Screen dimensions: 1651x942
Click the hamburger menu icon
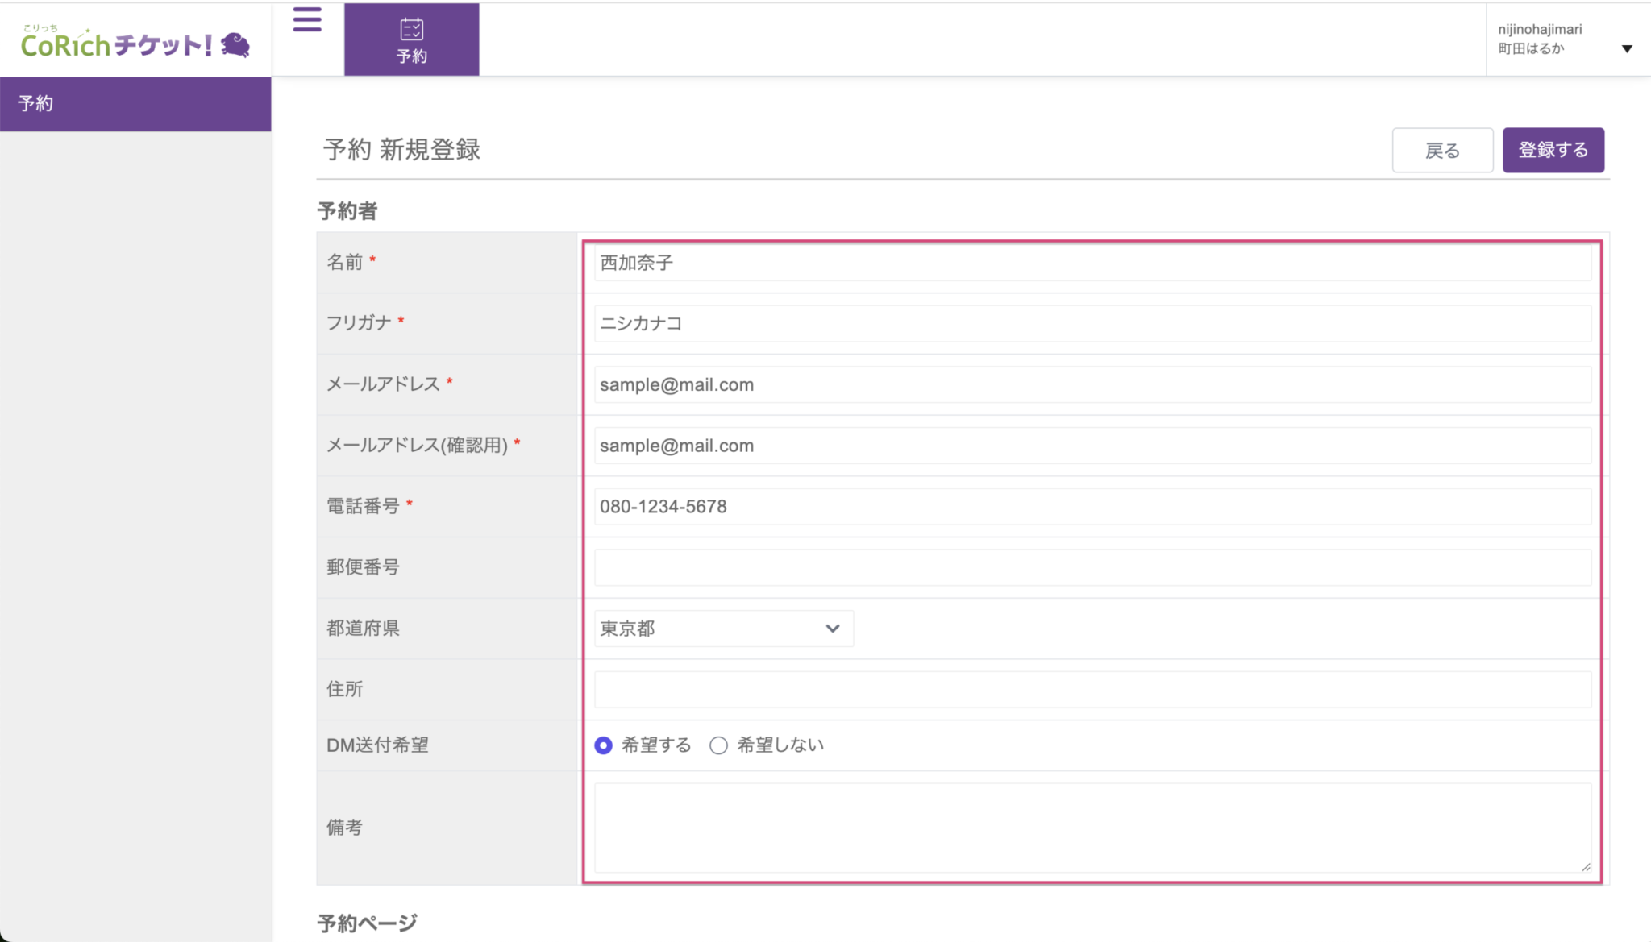click(x=306, y=19)
